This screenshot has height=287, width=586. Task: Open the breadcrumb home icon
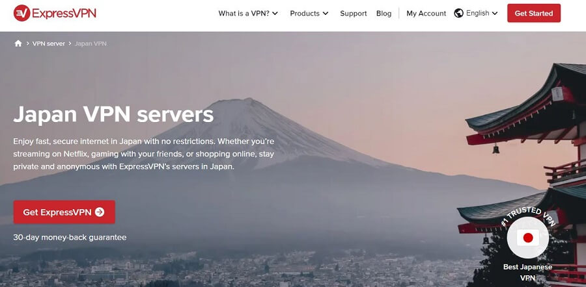(18, 44)
